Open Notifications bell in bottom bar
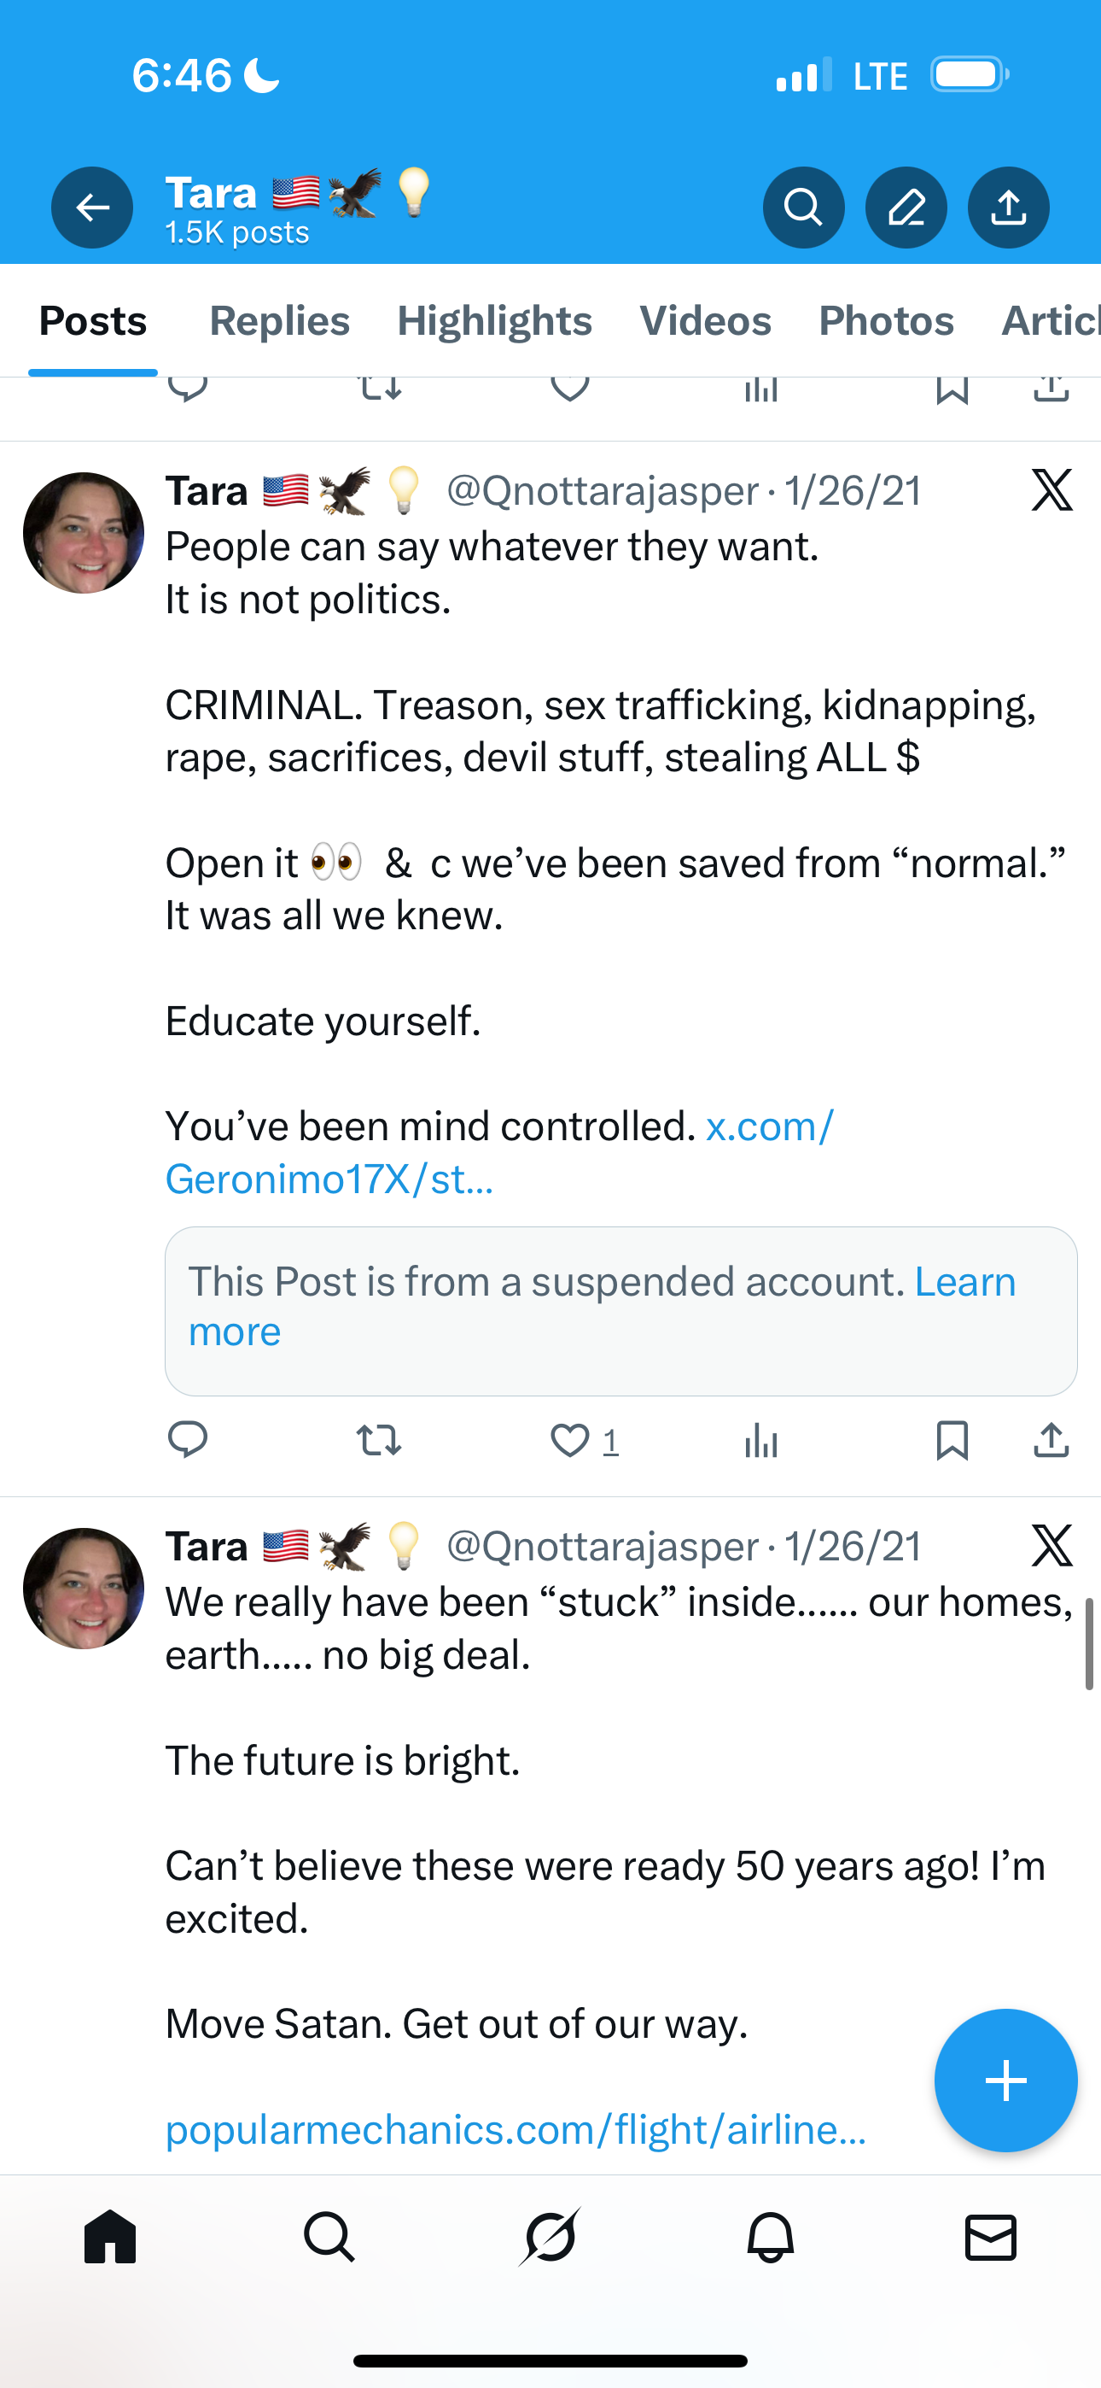Screen dimensions: 1101x2388 pyautogui.click(x=770, y=2237)
